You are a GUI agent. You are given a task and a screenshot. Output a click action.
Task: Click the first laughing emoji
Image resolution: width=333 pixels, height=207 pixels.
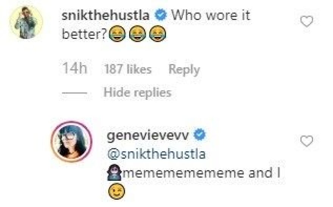click(116, 35)
